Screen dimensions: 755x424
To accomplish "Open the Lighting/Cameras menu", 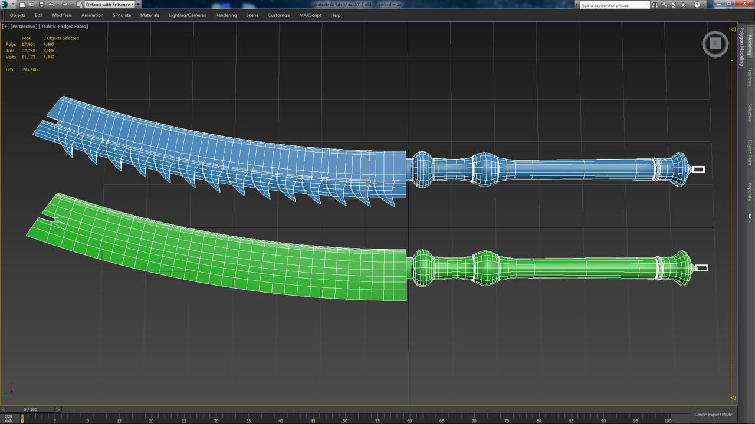I will [188, 15].
